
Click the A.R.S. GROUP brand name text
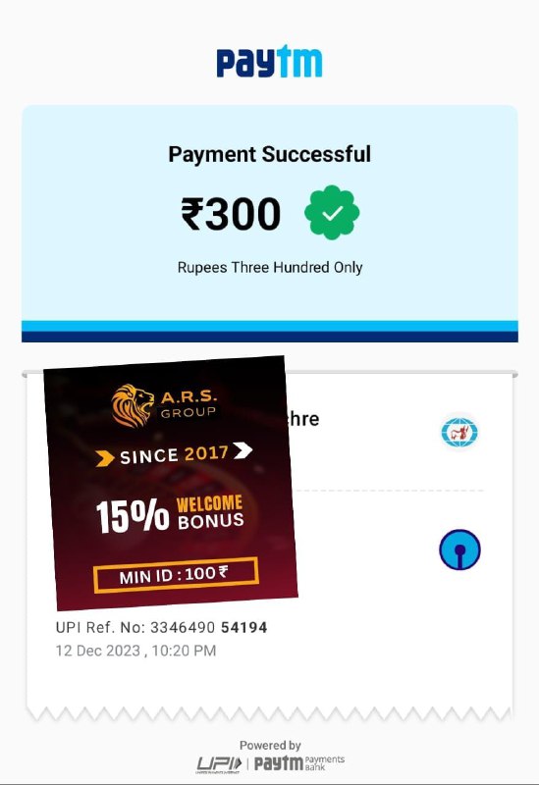189,404
